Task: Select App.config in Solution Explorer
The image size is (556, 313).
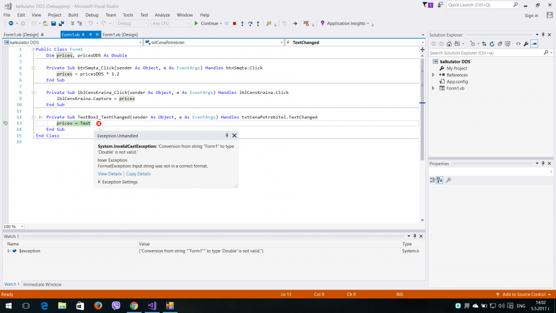Action: (457, 82)
